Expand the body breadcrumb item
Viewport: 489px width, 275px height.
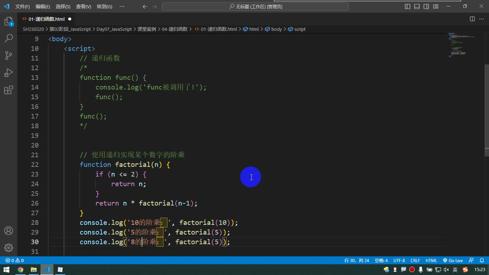coord(273,29)
